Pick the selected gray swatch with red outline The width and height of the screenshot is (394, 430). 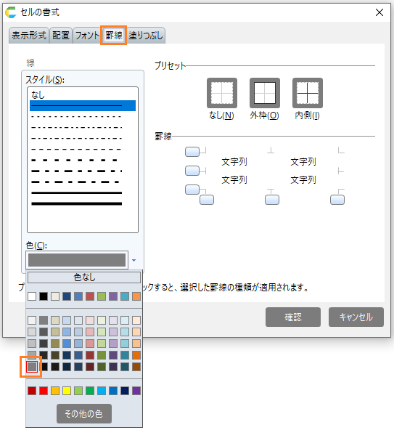pyautogui.click(x=32, y=367)
